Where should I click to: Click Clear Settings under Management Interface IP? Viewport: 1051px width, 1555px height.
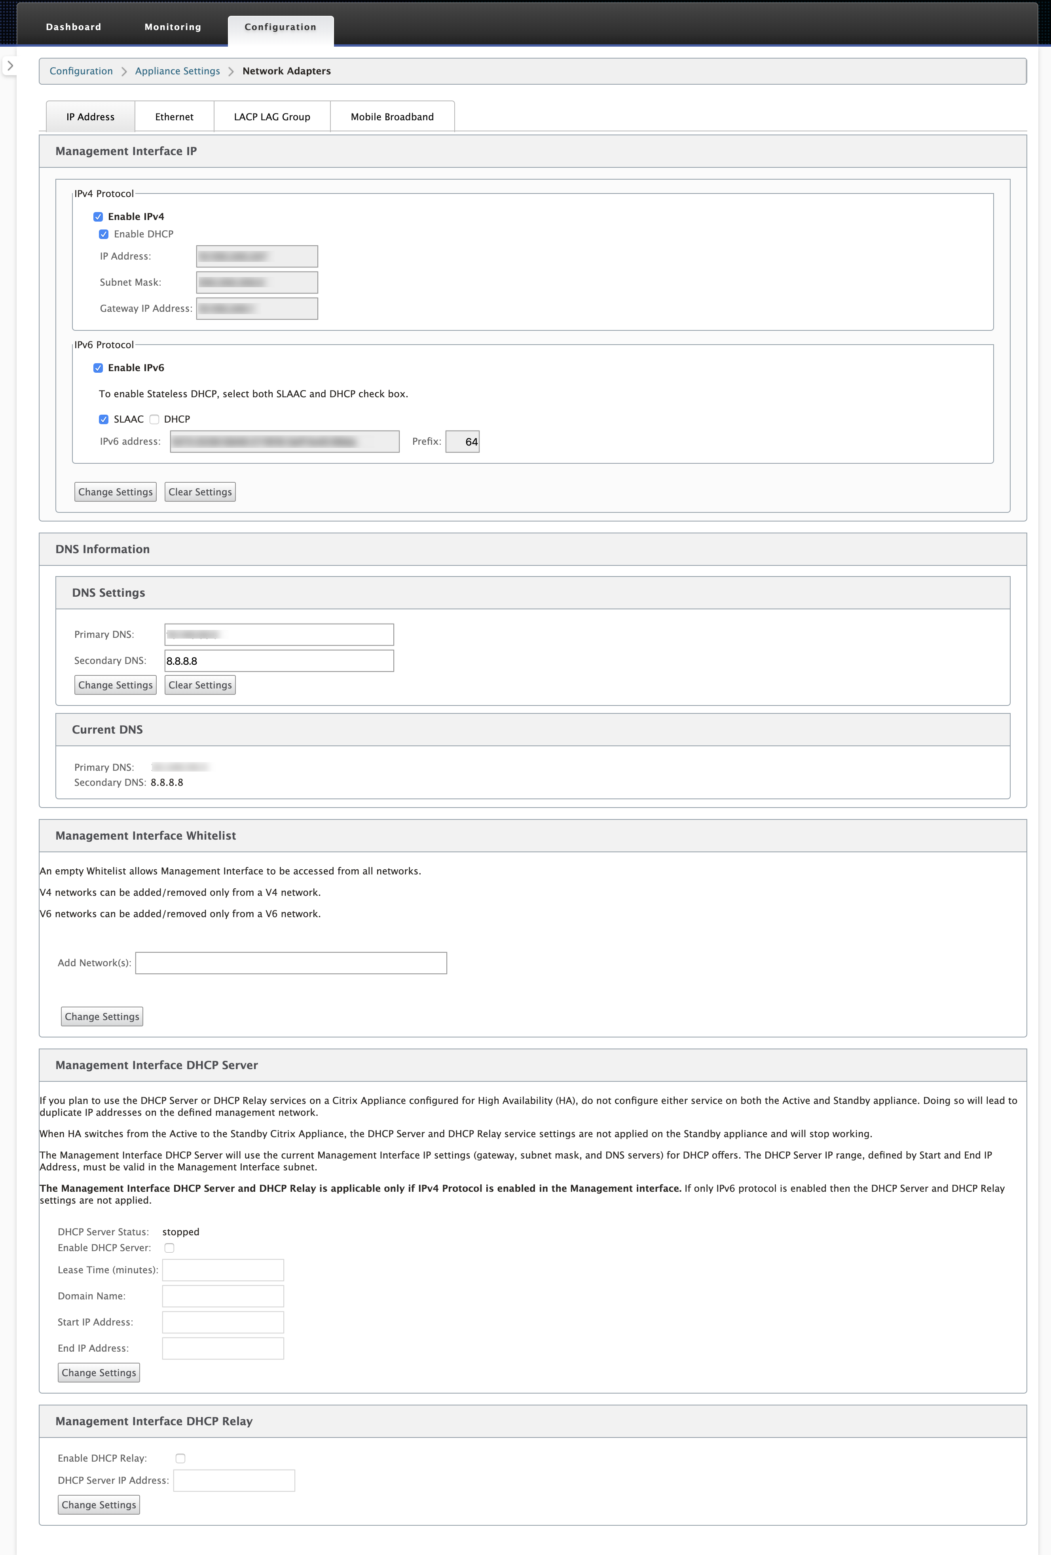pos(200,492)
